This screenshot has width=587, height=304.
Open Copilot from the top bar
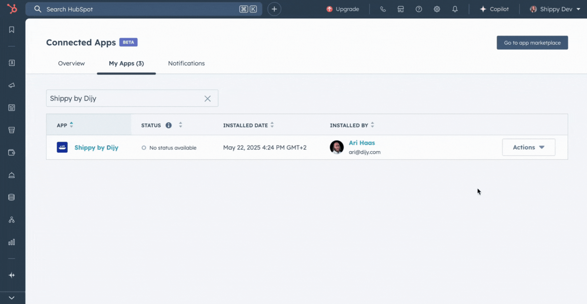pos(494,9)
